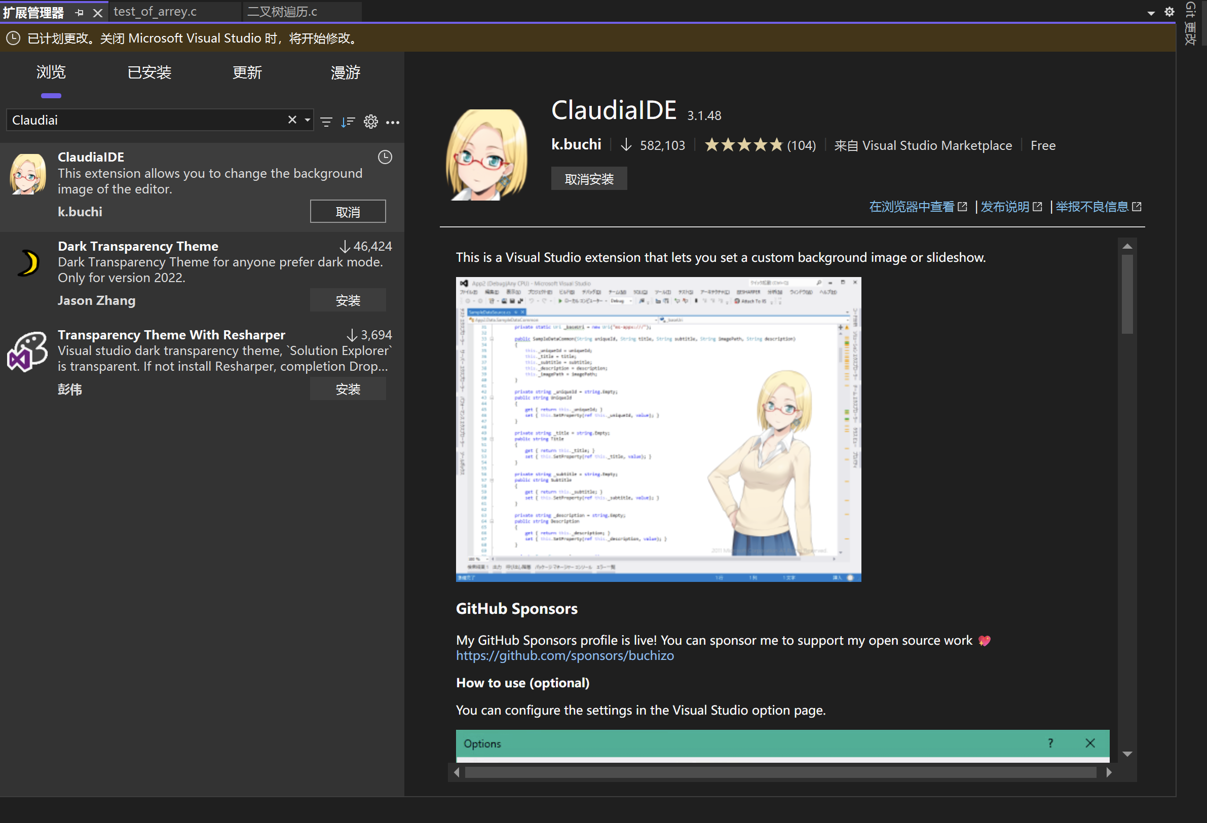This screenshot has width=1207, height=823.
Task: Click 取消安装 button for ClaudiaIDE
Action: click(x=588, y=179)
